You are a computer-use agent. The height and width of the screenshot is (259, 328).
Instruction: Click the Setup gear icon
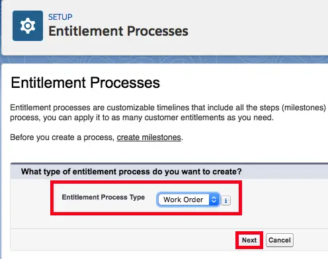point(28,26)
